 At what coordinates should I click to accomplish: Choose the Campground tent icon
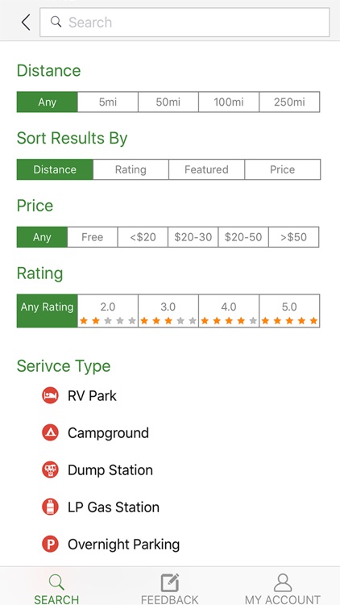point(50,433)
